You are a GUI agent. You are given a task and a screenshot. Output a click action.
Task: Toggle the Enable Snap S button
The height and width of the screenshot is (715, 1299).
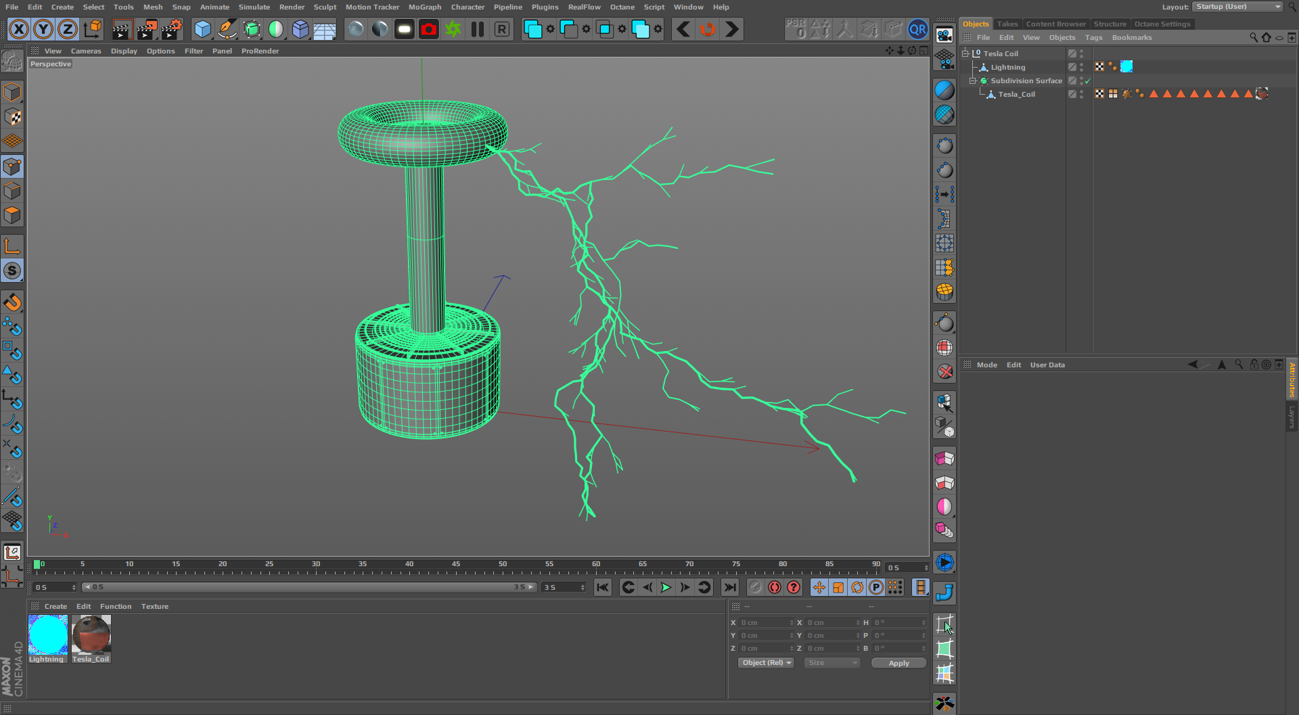pos(12,271)
